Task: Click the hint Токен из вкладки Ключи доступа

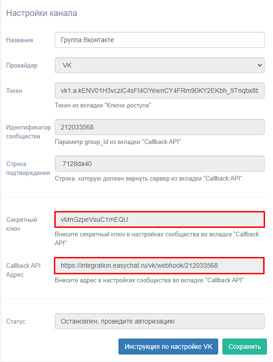Action: 103,106
